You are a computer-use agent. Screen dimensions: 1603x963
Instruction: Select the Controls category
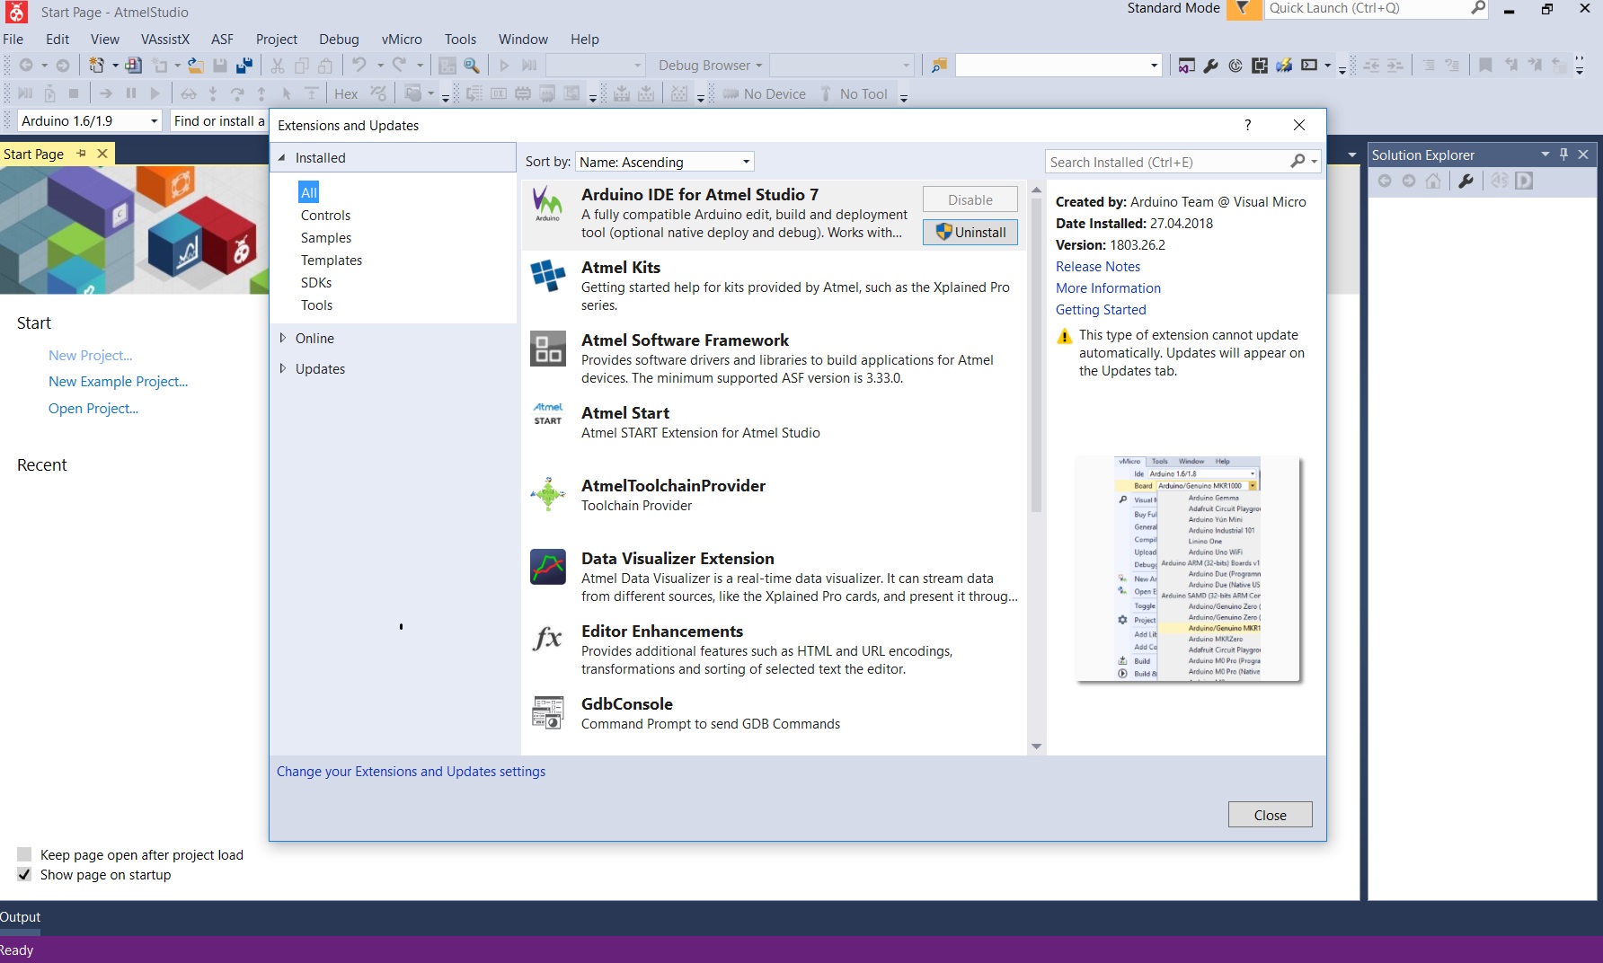(x=325, y=216)
